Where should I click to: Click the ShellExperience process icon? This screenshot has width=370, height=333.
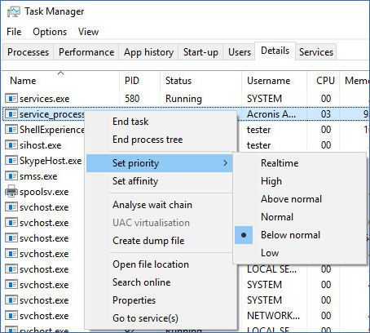click(x=11, y=130)
